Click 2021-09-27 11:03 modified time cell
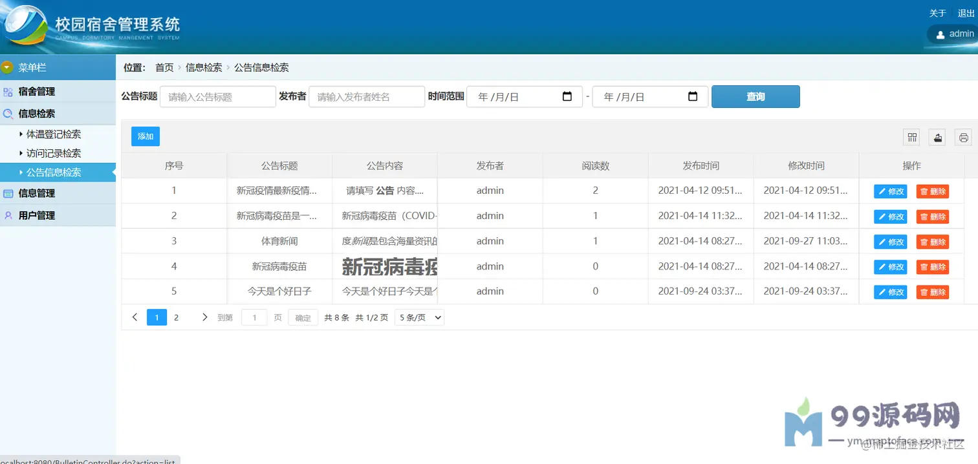 point(806,241)
